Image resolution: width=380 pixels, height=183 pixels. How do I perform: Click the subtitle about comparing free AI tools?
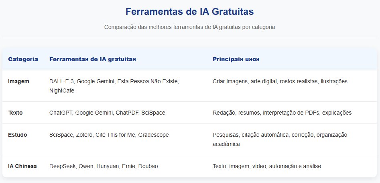(x=189, y=27)
